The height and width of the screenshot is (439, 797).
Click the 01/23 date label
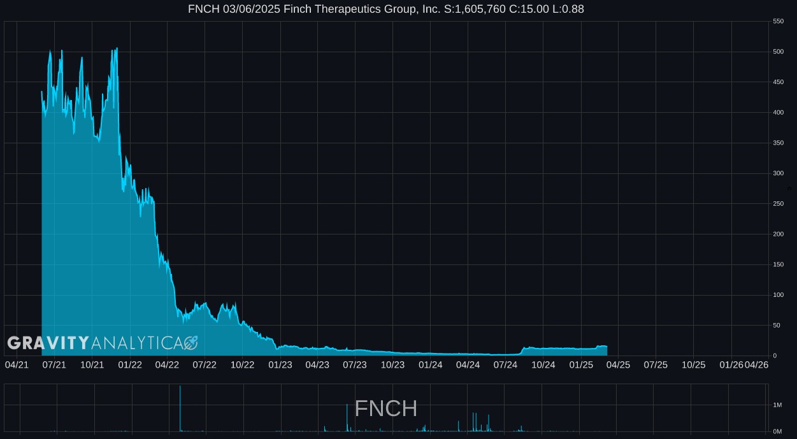coord(280,364)
